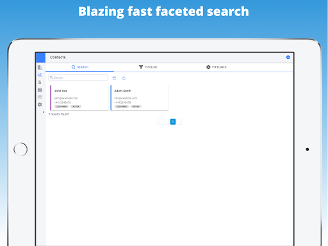Open the inbox tray icon in sidebar
The height and width of the screenshot is (246, 328).
point(40,97)
